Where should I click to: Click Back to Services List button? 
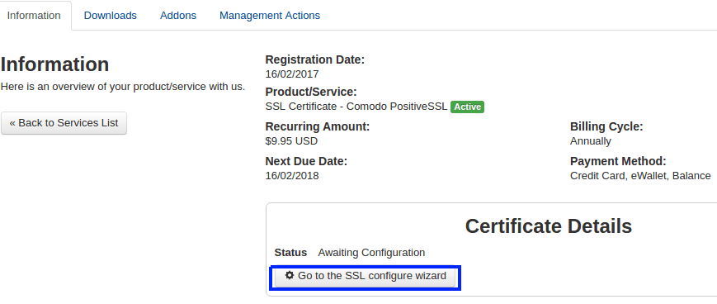(64, 123)
